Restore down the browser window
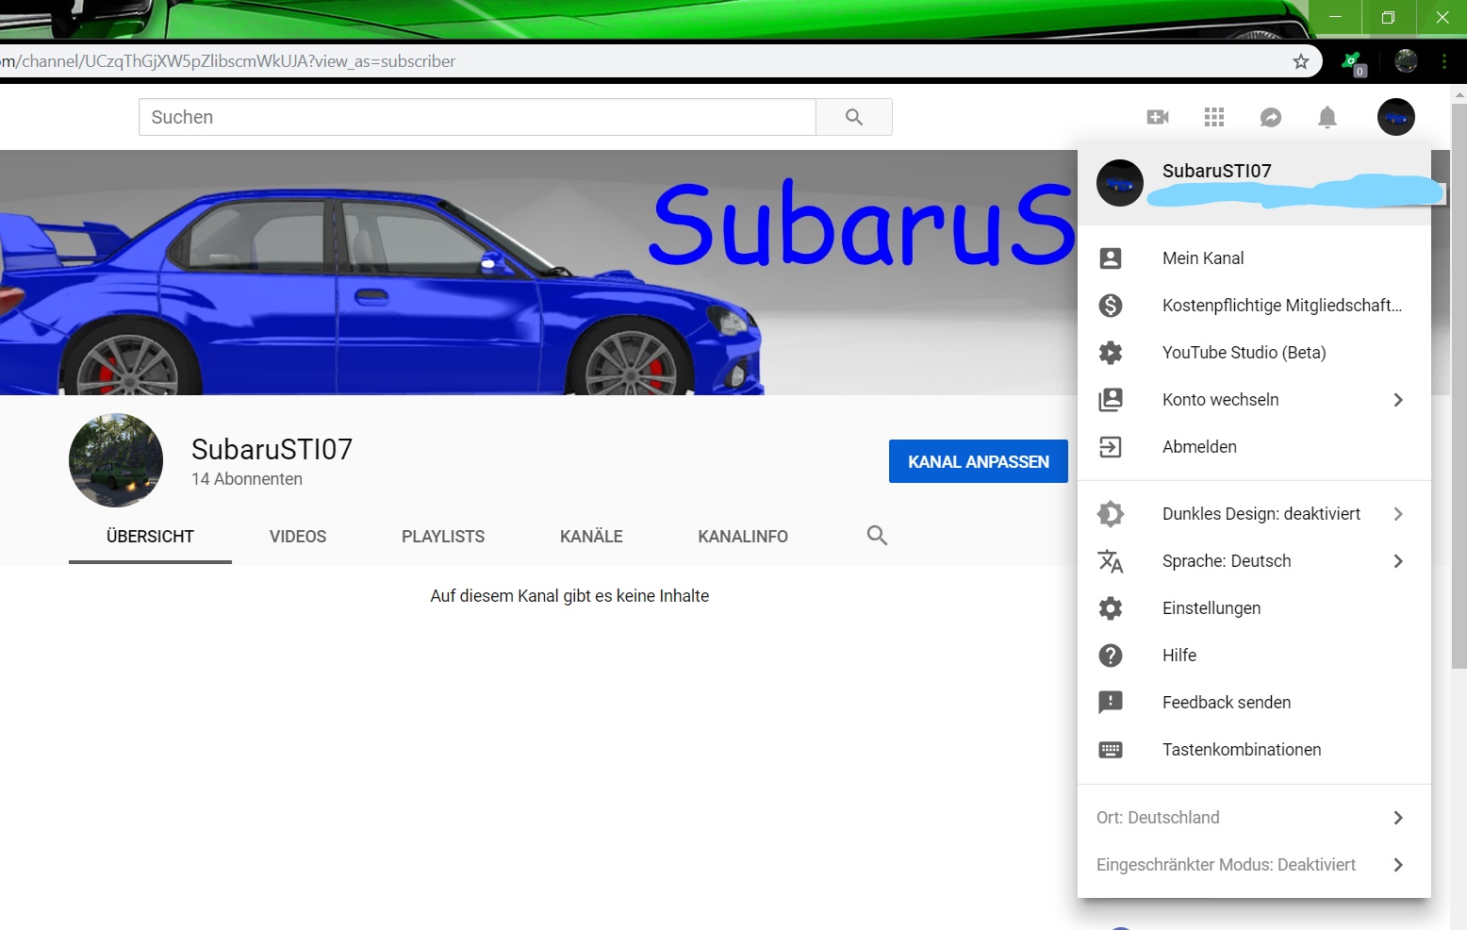This screenshot has width=1467, height=930. coord(1388,17)
